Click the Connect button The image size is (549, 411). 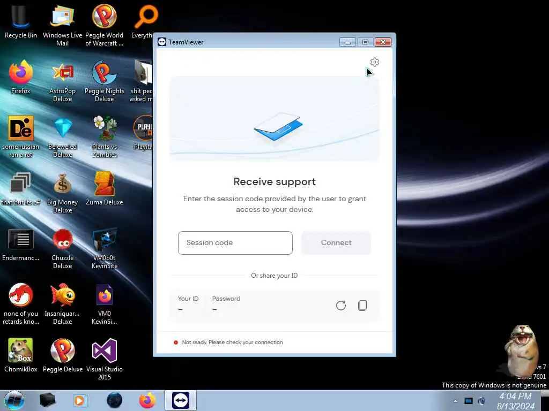coord(336,242)
